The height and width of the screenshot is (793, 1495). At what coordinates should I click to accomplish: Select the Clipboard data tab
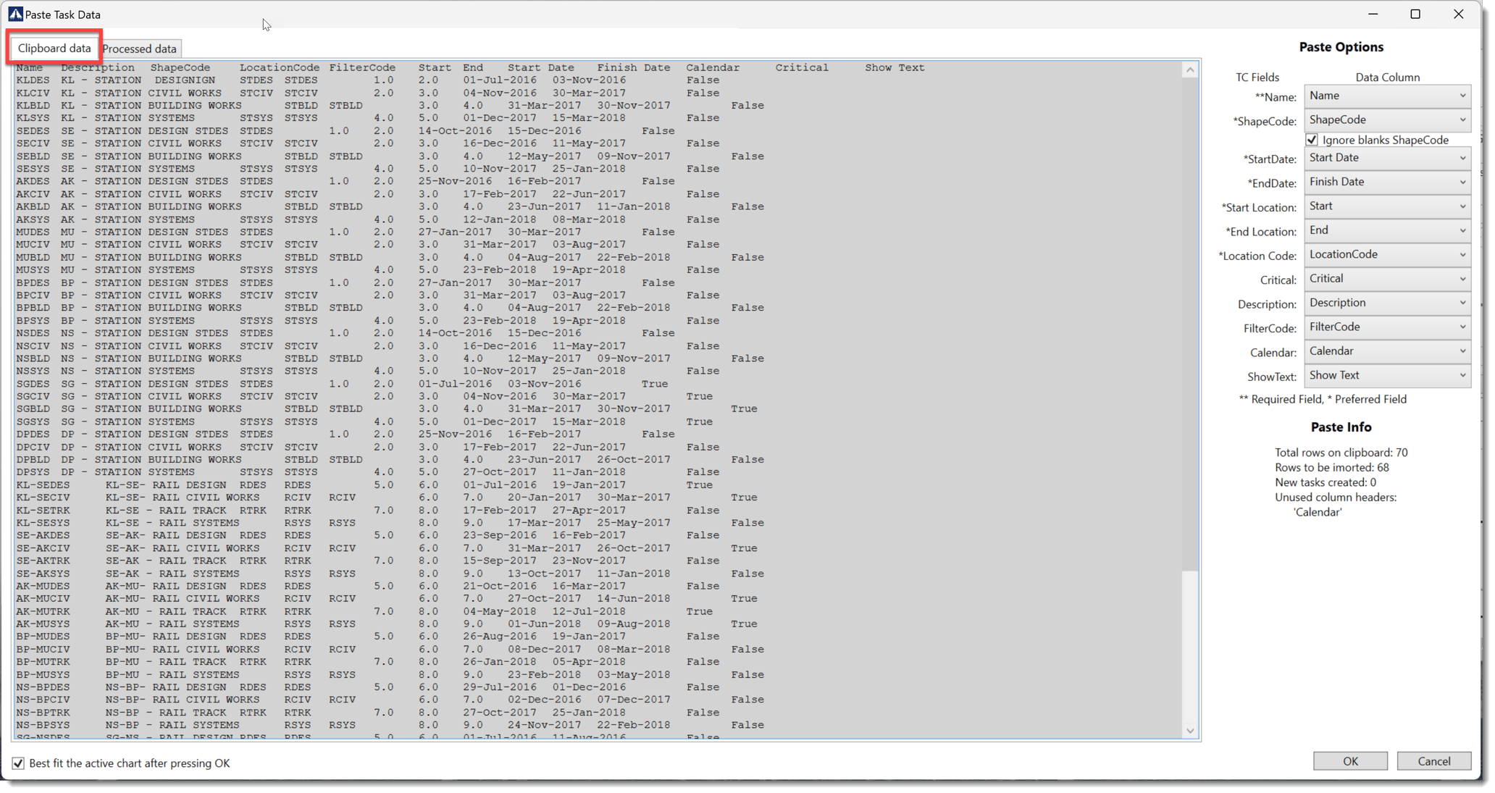(x=54, y=48)
